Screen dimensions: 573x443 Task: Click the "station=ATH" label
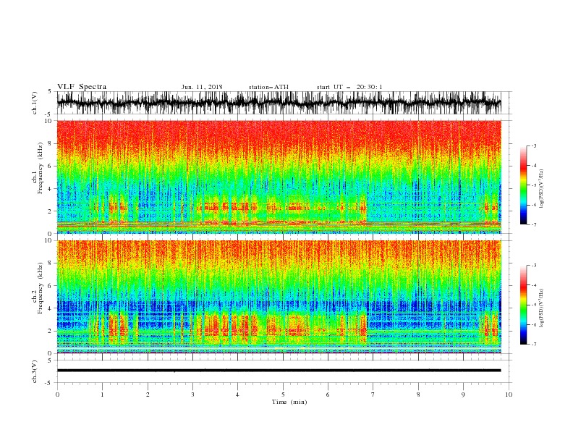point(268,87)
